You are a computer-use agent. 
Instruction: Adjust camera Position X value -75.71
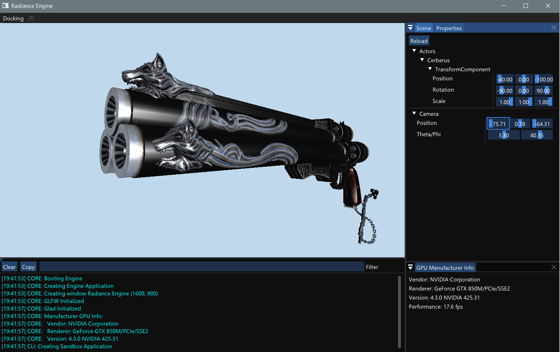(498, 124)
